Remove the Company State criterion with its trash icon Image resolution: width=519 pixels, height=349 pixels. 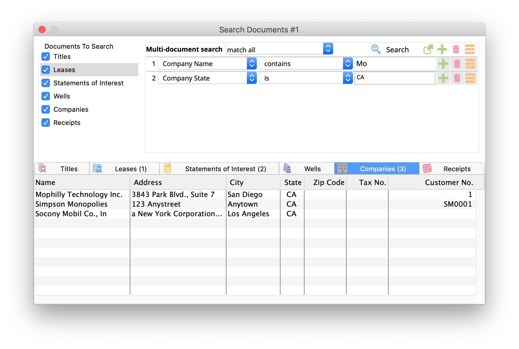(x=457, y=78)
